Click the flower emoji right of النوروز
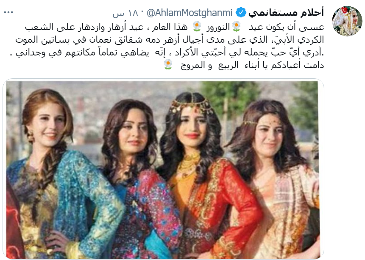 (x=237, y=27)
